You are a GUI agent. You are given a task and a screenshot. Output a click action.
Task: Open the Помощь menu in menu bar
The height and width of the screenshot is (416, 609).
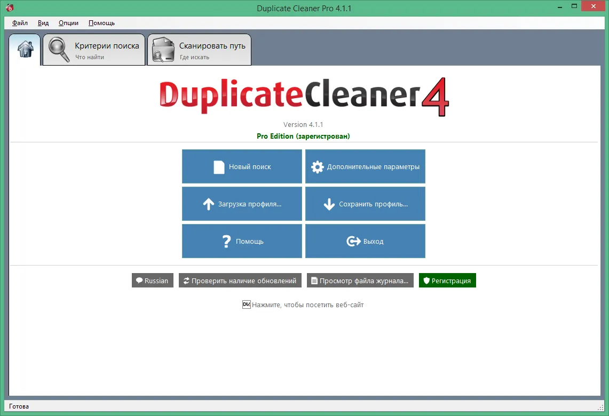click(101, 23)
